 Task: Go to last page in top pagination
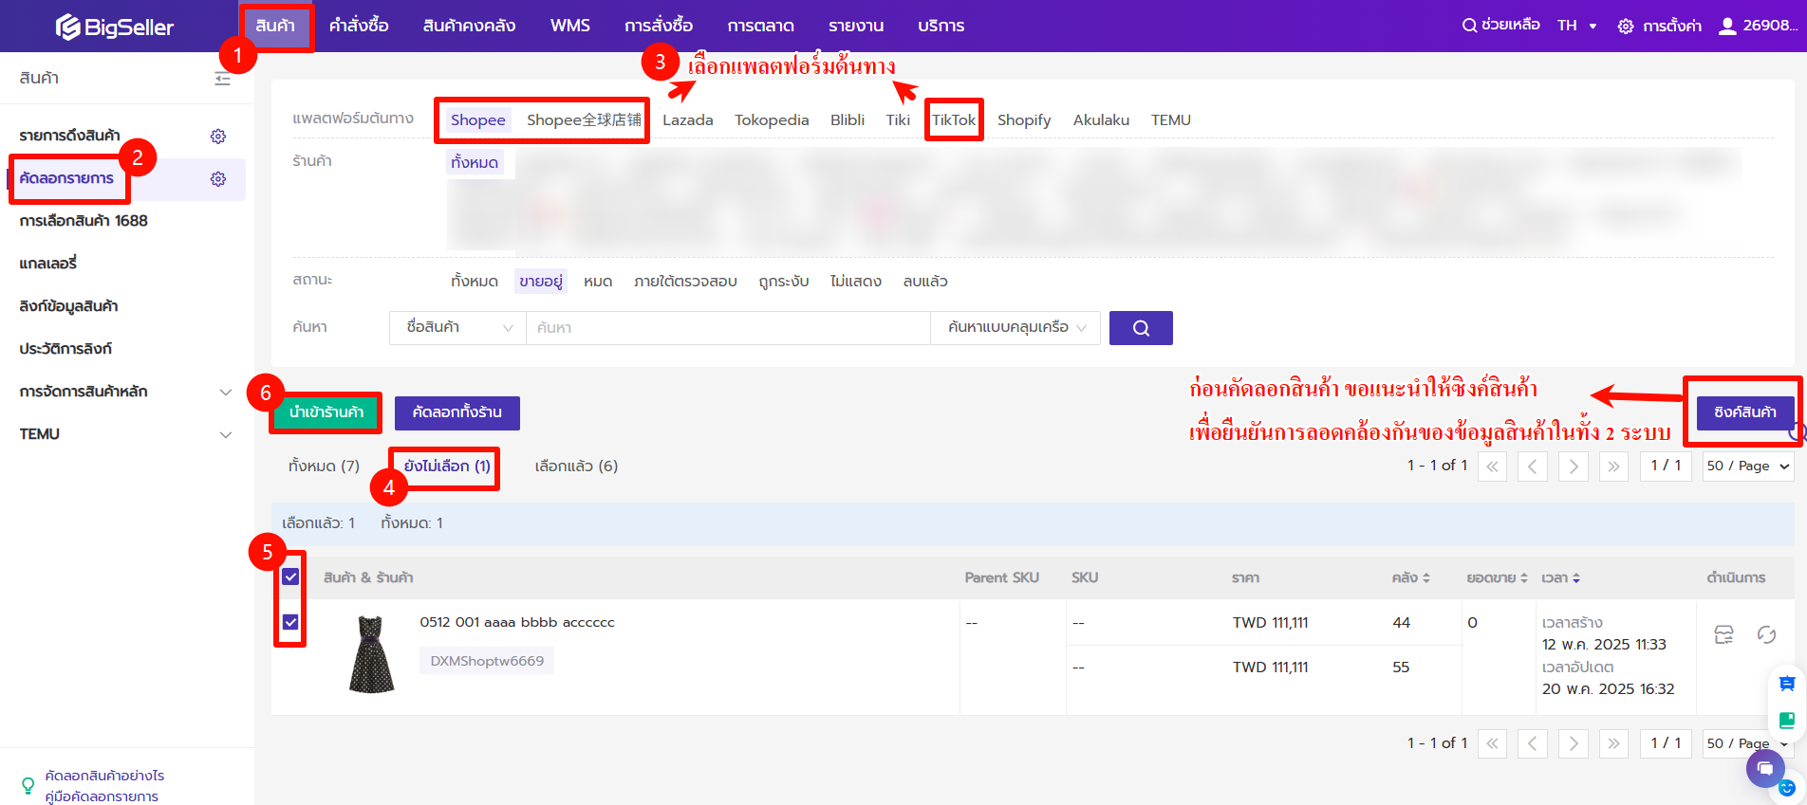click(1613, 466)
